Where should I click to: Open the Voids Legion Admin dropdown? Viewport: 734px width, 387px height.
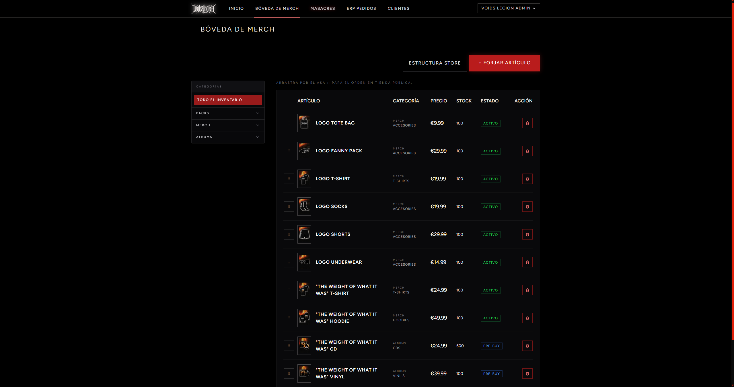click(508, 8)
